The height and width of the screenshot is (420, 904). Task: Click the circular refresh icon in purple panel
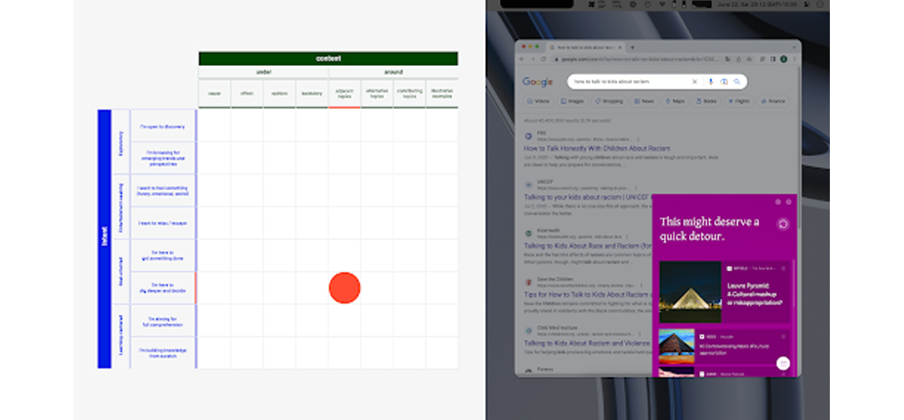pos(782,224)
